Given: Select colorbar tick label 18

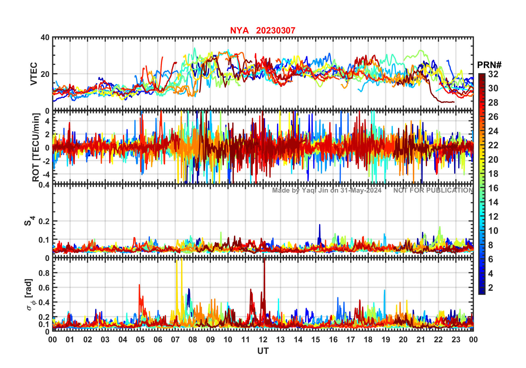Looking at the screenshot, I should (x=493, y=174).
